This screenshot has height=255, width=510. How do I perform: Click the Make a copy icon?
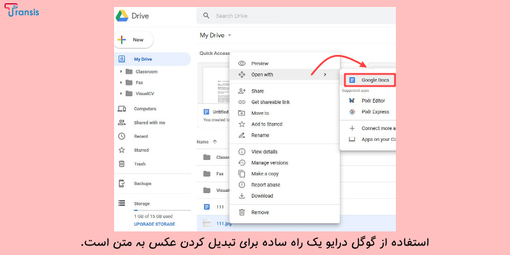coord(242,173)
